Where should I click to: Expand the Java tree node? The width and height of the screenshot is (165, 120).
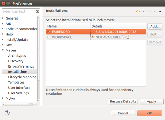pos(3,45)
